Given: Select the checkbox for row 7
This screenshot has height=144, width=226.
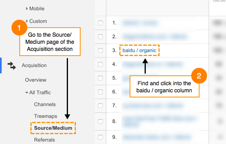Looking at the screenshot, I should (x=100, y=106).
